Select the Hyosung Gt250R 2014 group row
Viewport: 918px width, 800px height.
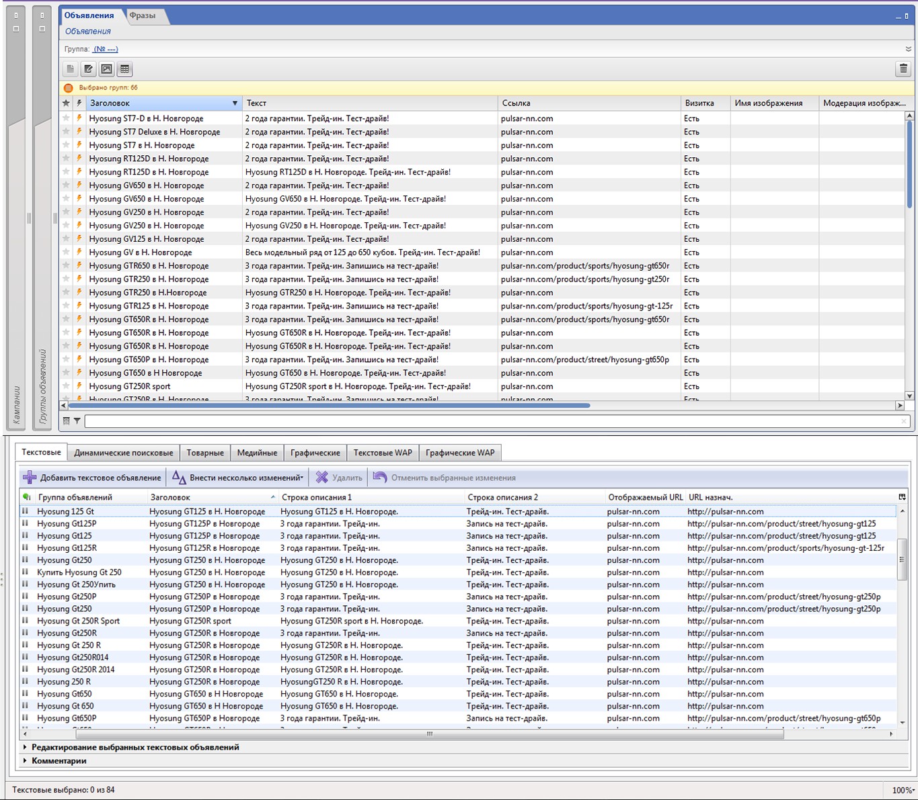click(x=459, y=670)
